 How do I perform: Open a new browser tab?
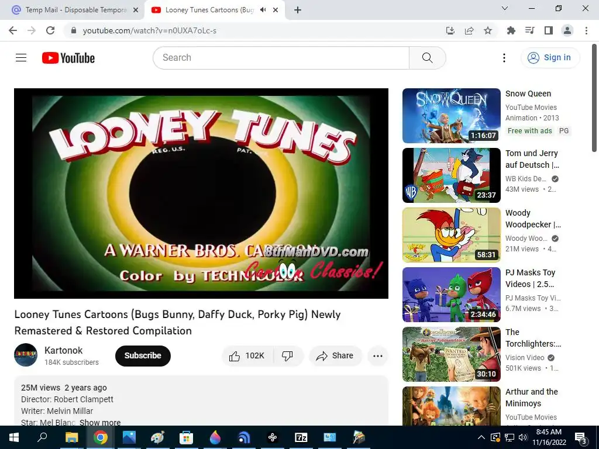[x=298, y=10]
